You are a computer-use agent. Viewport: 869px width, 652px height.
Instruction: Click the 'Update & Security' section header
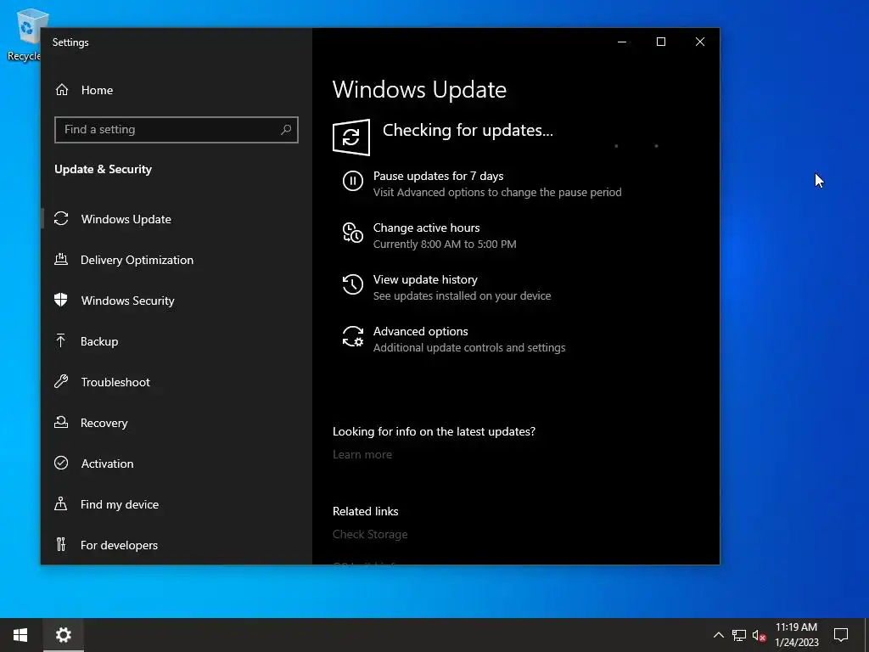[x=103, y=169]
